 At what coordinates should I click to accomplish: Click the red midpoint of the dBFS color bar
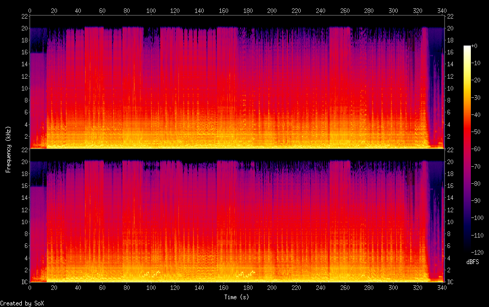467,147
